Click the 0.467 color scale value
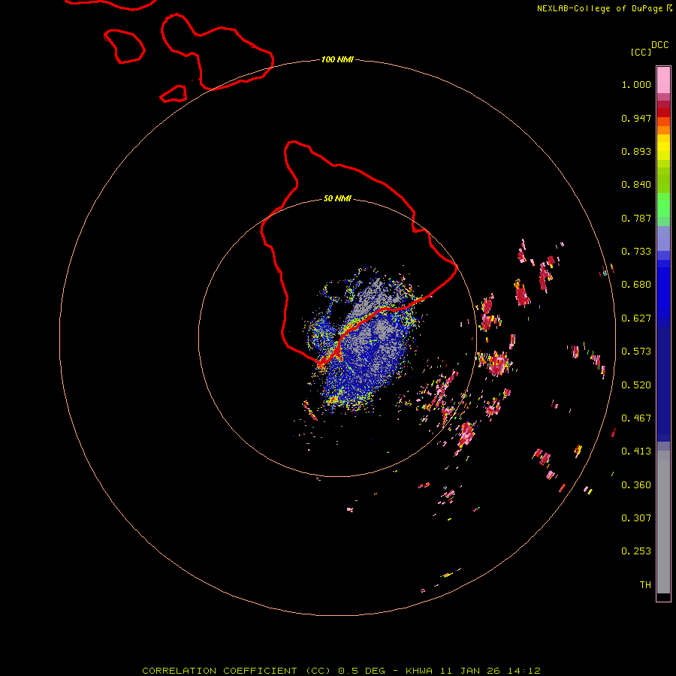 pyautogui.click(x=636, y=418)
